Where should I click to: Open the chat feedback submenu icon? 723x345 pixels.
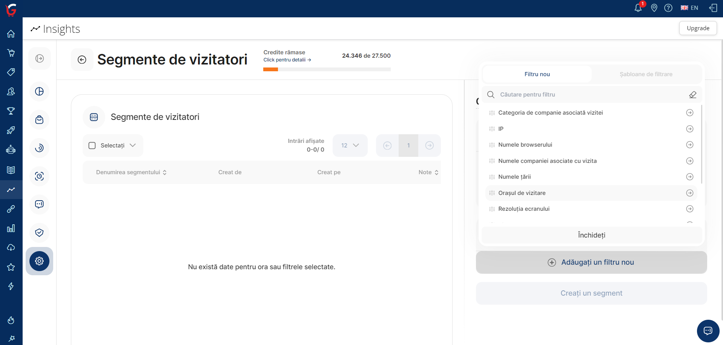click(39, 204)
